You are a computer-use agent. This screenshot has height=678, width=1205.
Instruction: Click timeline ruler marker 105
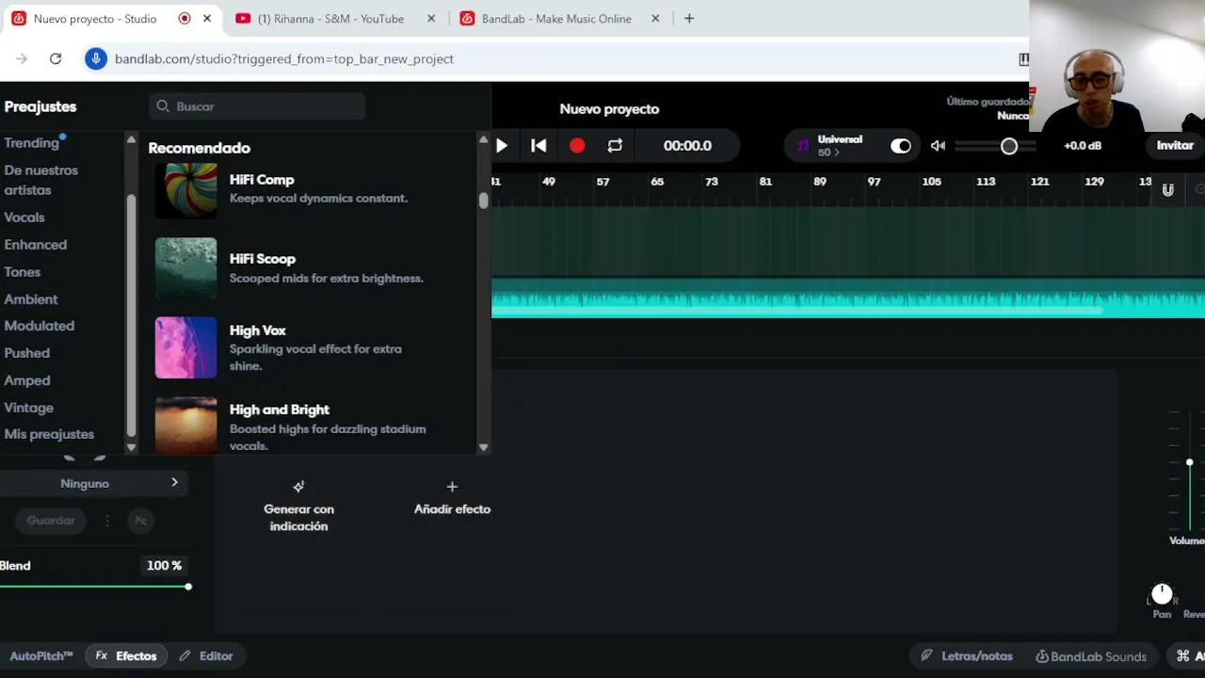[x=931, y=182]
